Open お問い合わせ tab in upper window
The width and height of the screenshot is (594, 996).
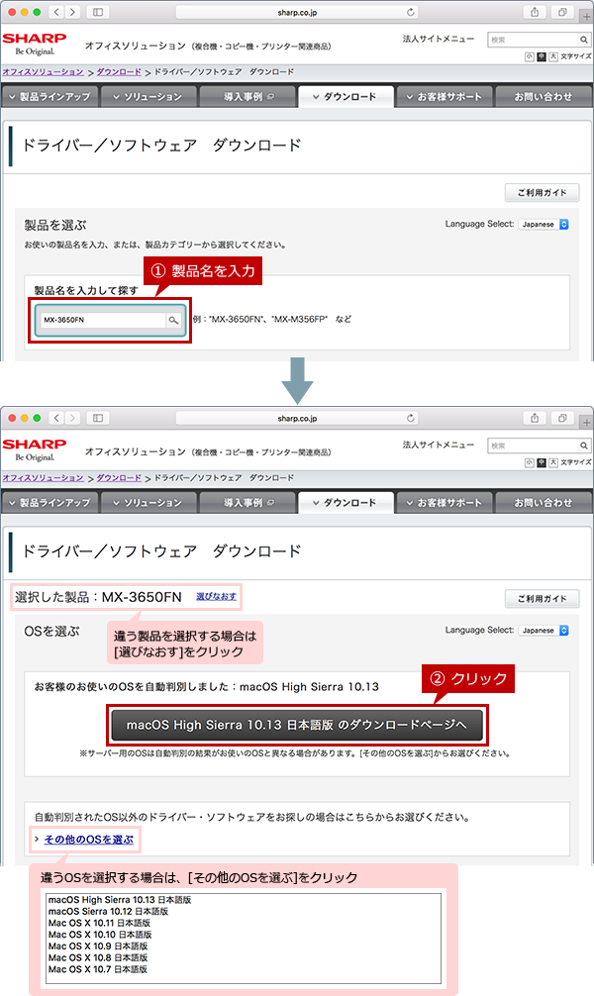(x=544, y=97)
